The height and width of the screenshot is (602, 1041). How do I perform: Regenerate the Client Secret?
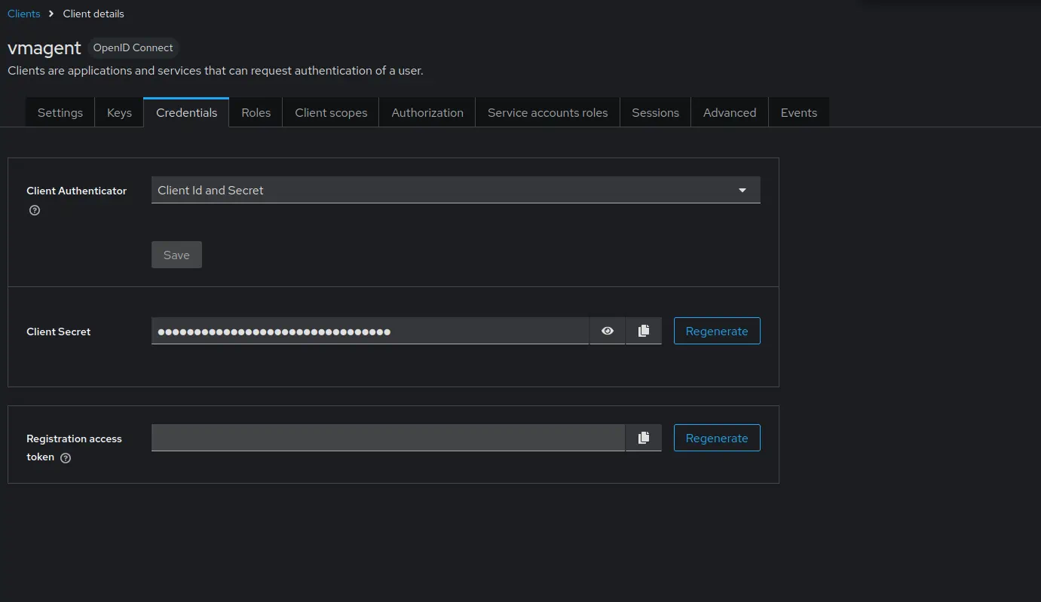tap(716, 331)
